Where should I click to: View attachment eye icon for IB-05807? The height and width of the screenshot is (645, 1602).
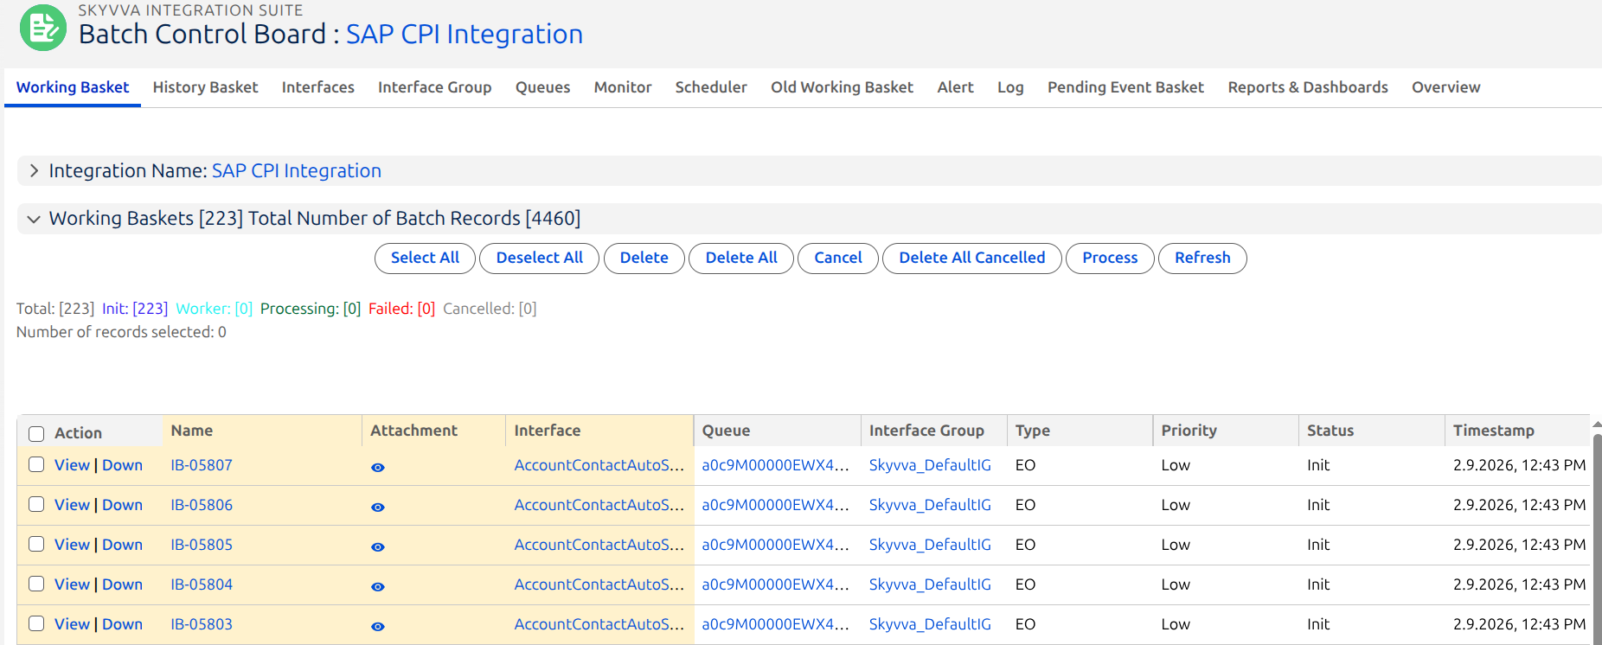[x=378, y=467]
